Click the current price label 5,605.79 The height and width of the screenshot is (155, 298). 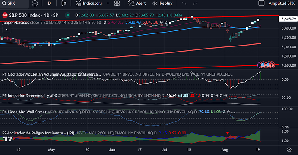288,19
